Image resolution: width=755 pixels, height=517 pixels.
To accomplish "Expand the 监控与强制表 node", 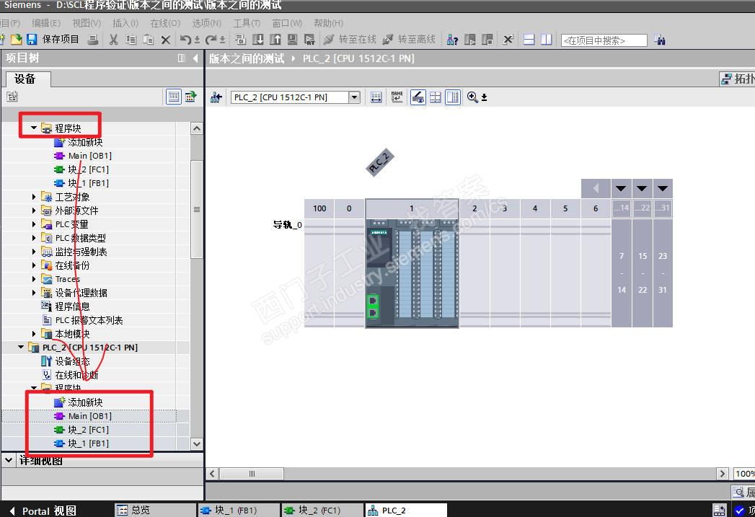I will (x=34, y=252).
